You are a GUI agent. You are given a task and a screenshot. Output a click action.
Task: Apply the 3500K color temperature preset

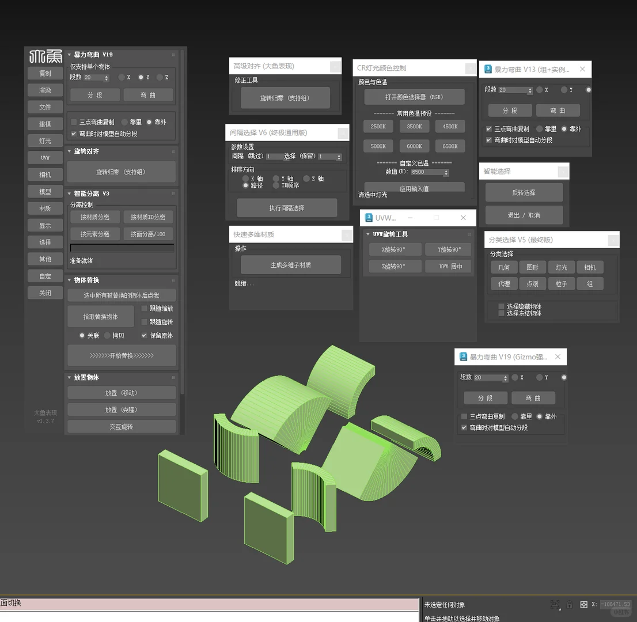coord(414,126)
